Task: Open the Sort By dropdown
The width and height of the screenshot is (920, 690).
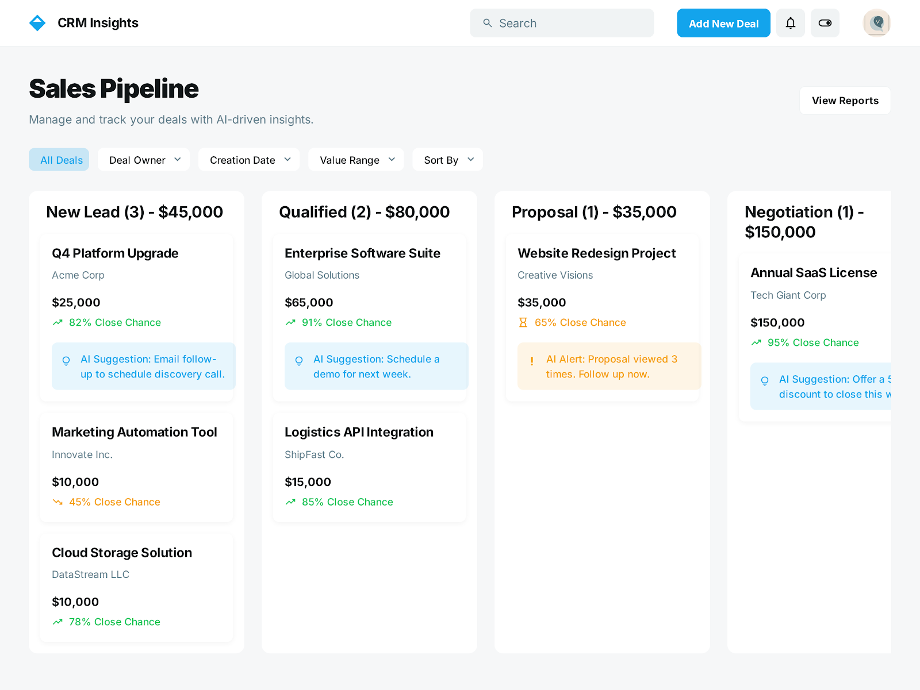Action: (x=447, y=160)
